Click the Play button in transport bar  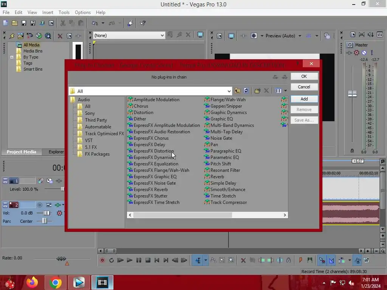pos(129,260)
